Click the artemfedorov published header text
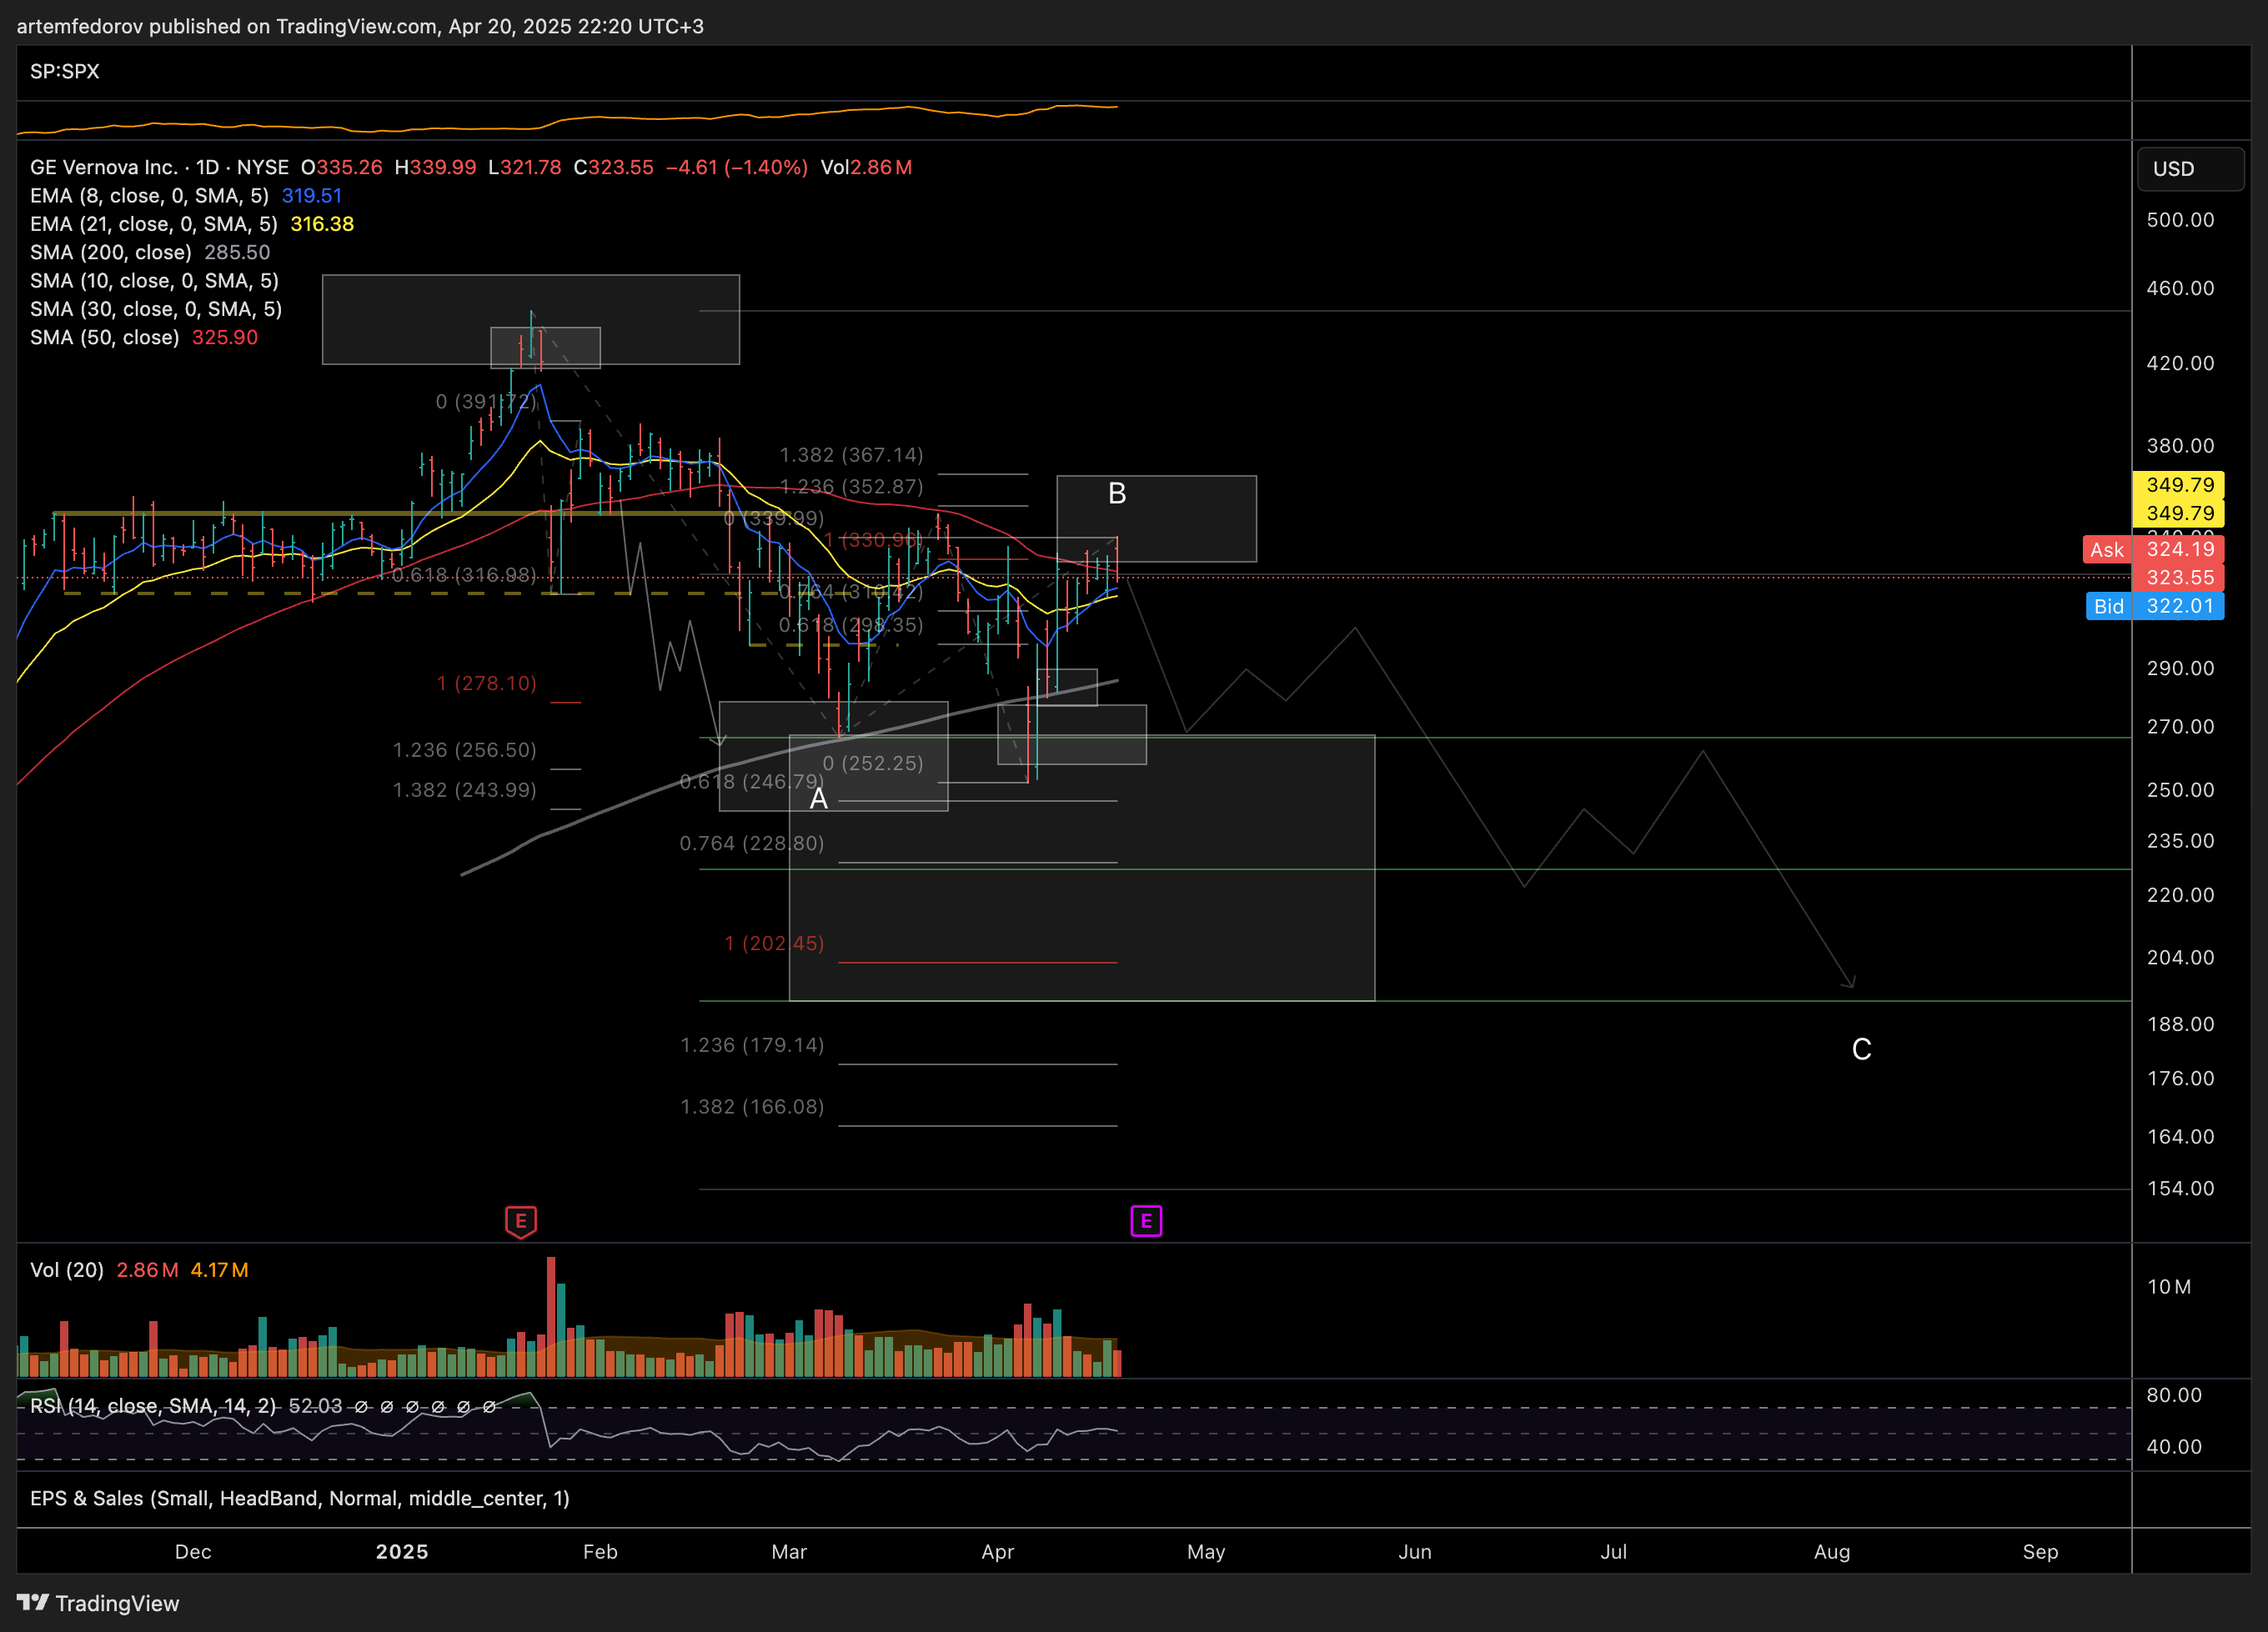Image resolution: width=2268 pixels, height=1632 pixels. pyautogui.click(x=360, y=26)
